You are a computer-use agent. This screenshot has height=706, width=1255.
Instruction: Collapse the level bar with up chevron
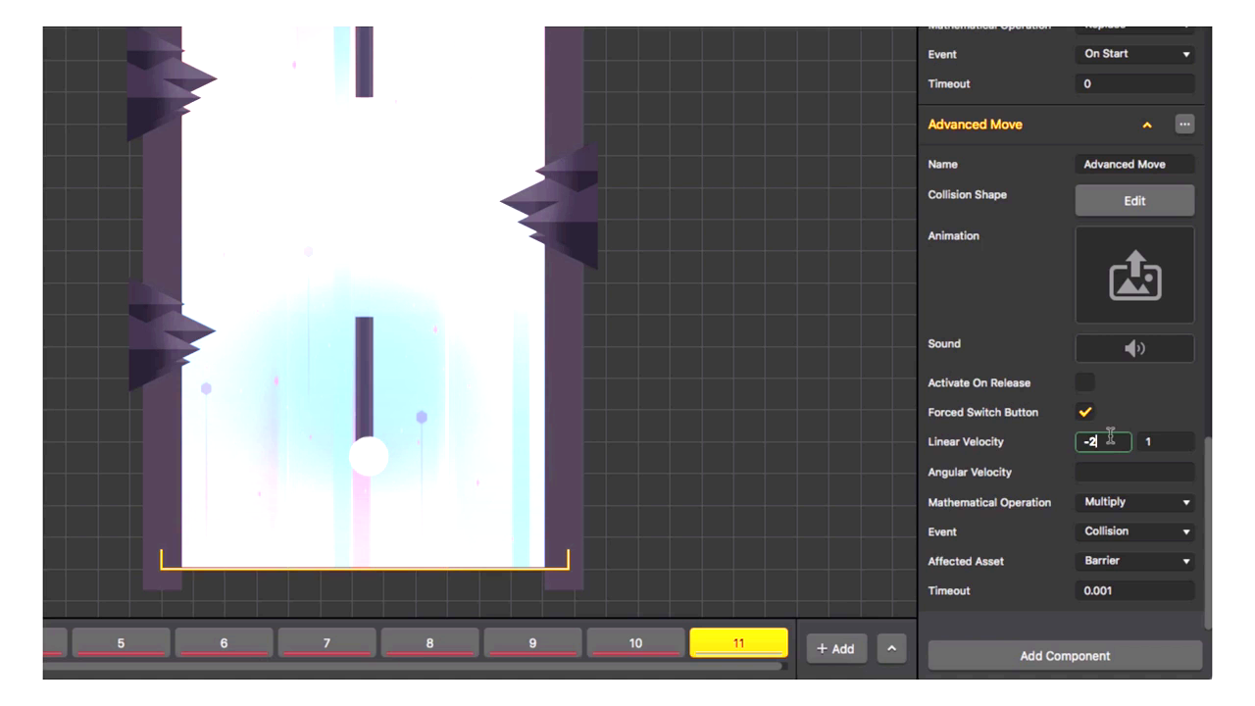pyautogui.click(x=891, y=648)
